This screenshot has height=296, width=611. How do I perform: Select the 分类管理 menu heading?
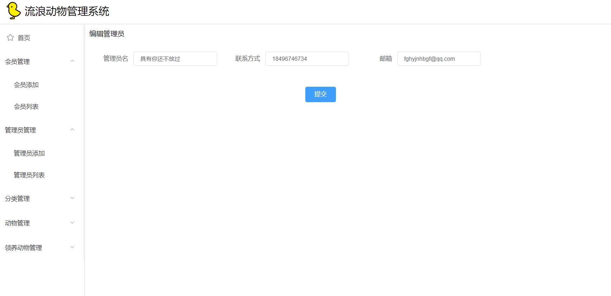click(x=17, y=198)
